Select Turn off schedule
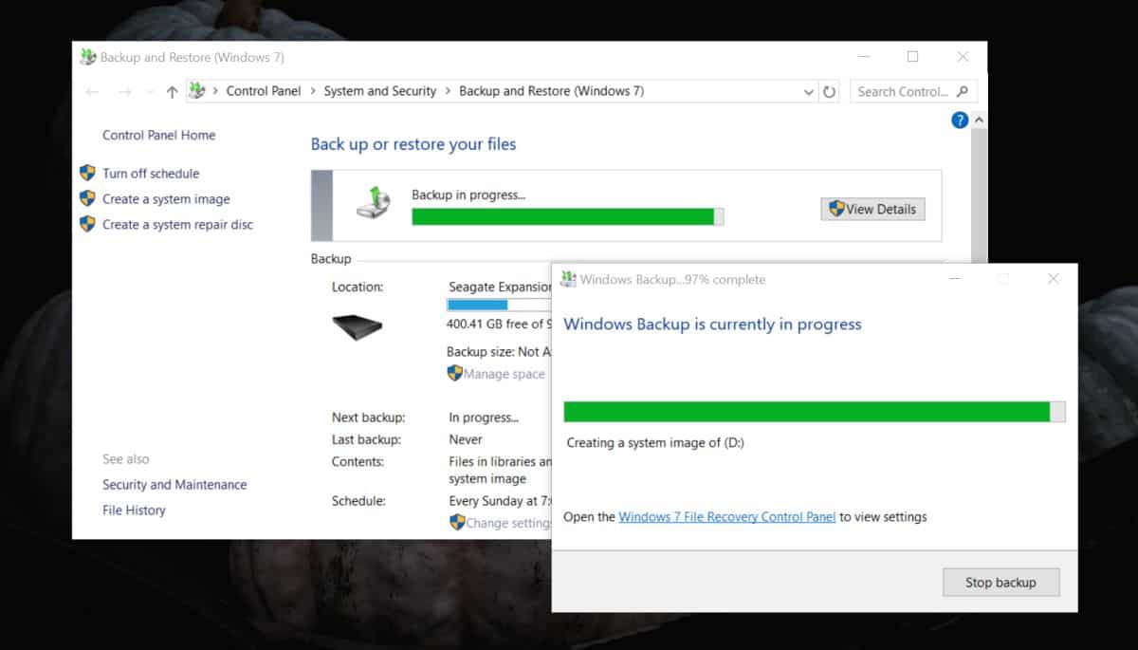1138x650 pixels. coord(151,174)
